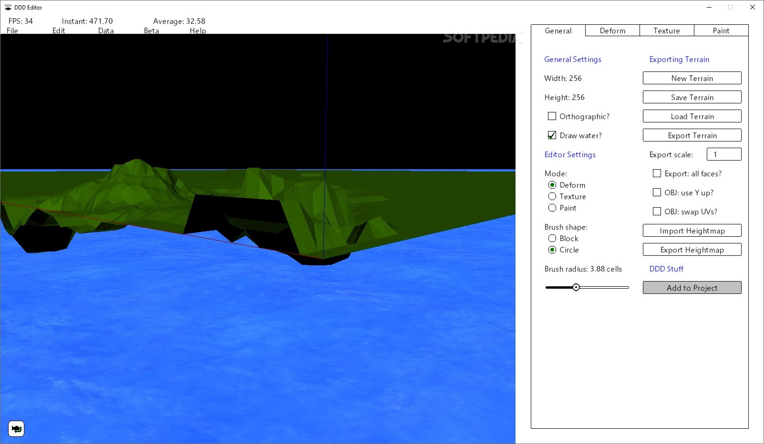
Task: Switch to the Texture tab
Action: (667, 30)
